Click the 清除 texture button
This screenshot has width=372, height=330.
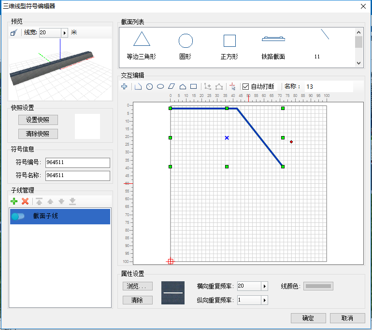(138, 300)
